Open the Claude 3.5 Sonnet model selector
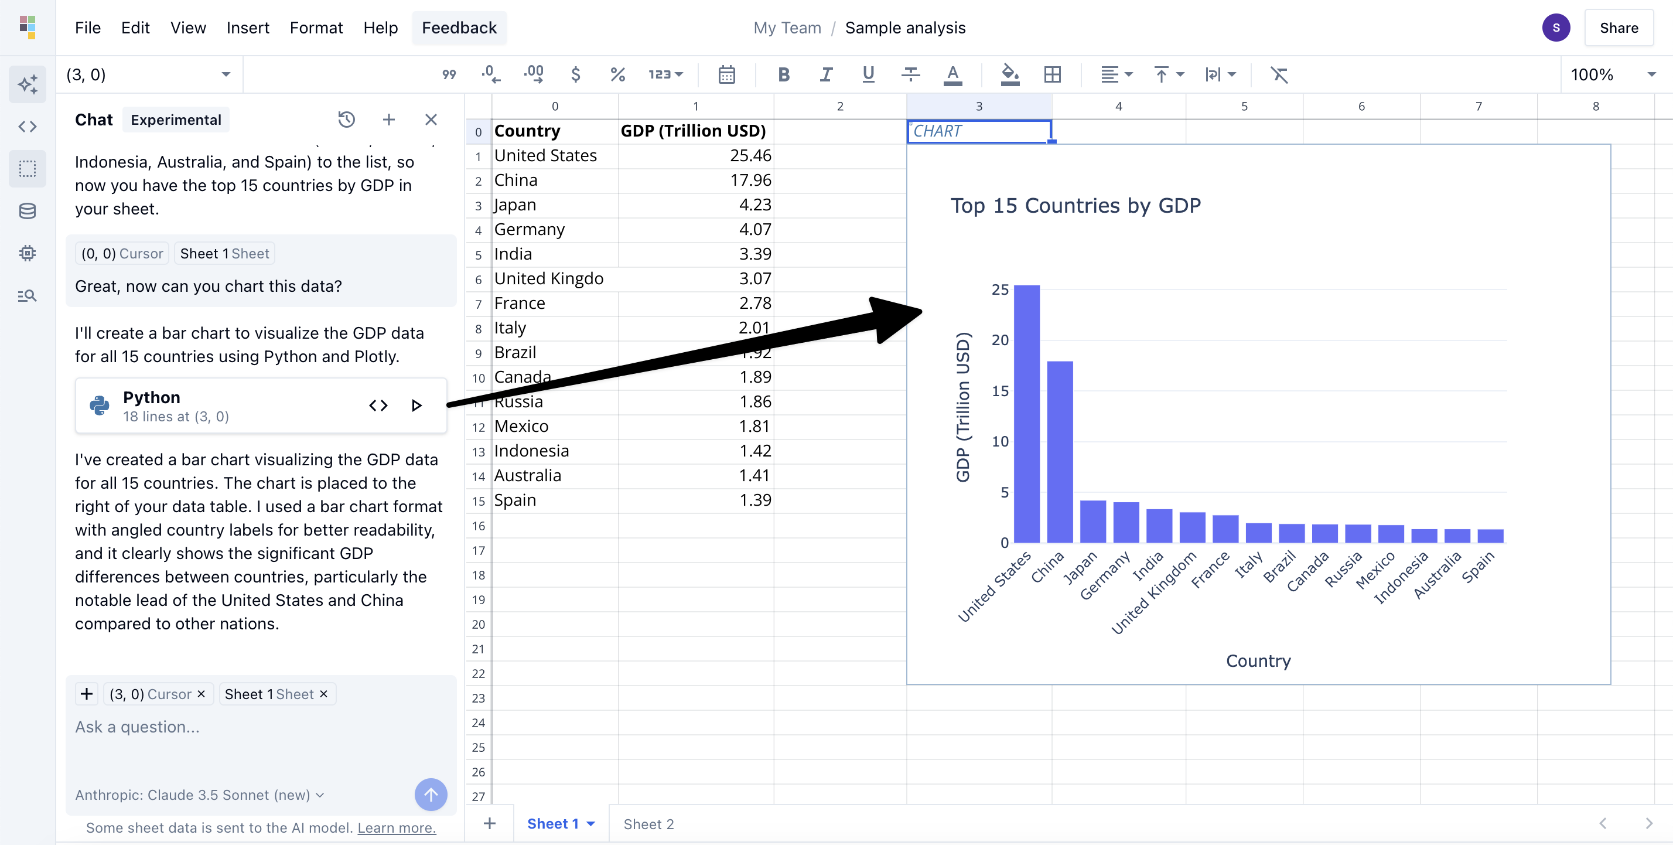 [x=199, y=795]
